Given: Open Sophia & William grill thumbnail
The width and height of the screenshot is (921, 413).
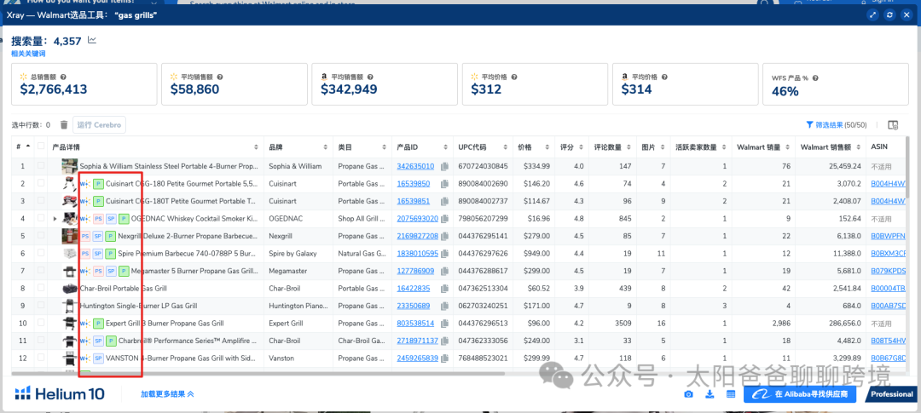Looking at the screenshot, I should (69, 167).
